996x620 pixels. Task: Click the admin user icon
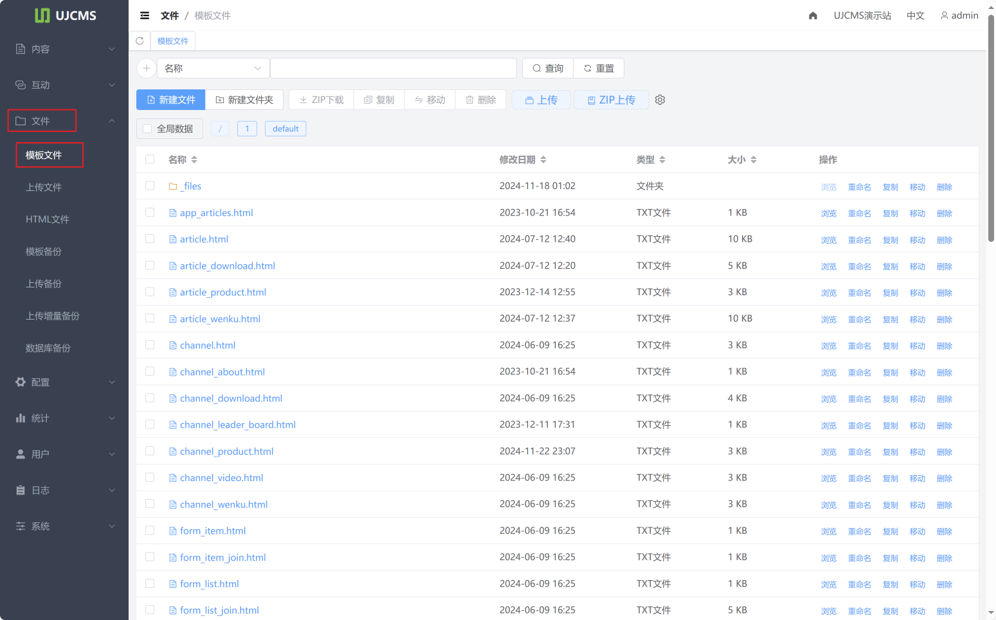click(945, 15)
